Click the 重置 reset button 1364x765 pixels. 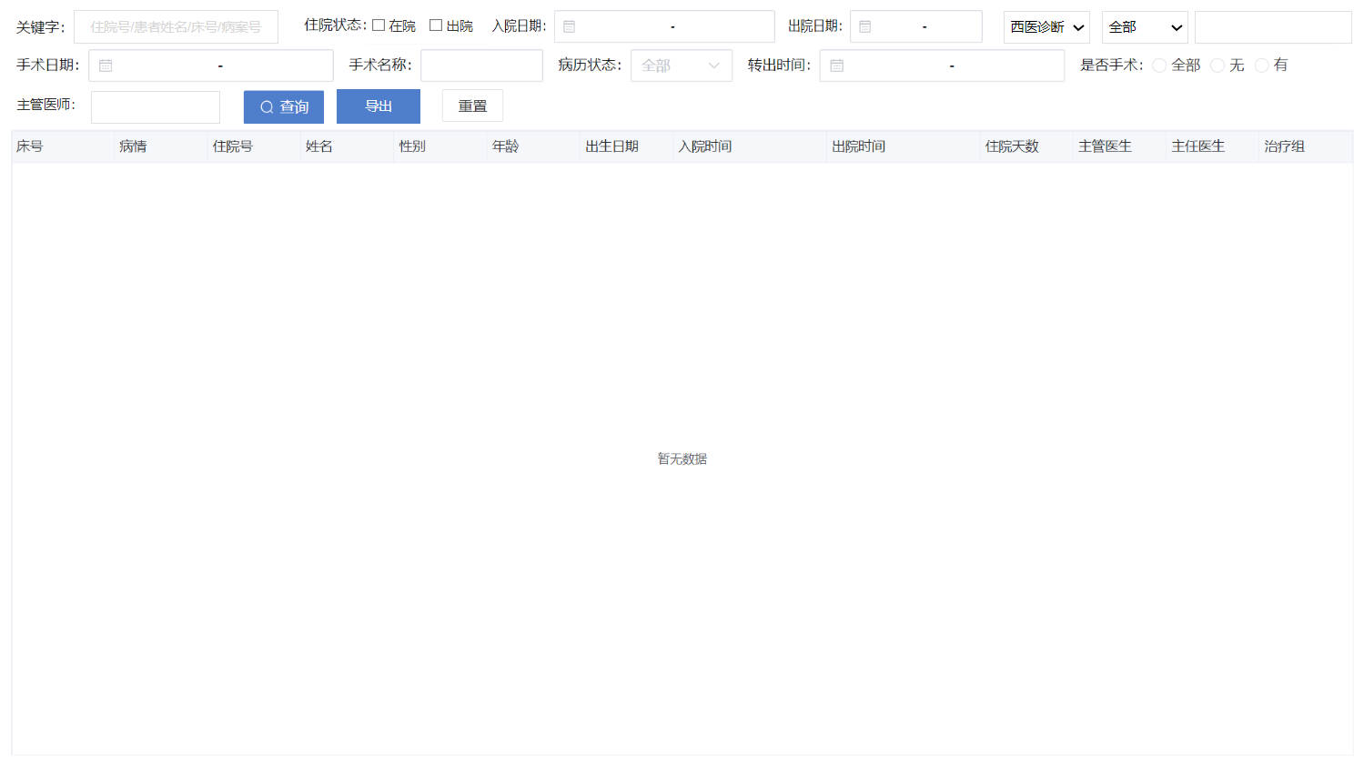tap(472, 106)
